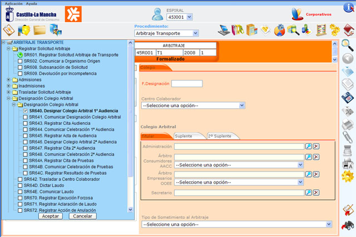Open the yellow folder toolbar icon

click(39, 30)
